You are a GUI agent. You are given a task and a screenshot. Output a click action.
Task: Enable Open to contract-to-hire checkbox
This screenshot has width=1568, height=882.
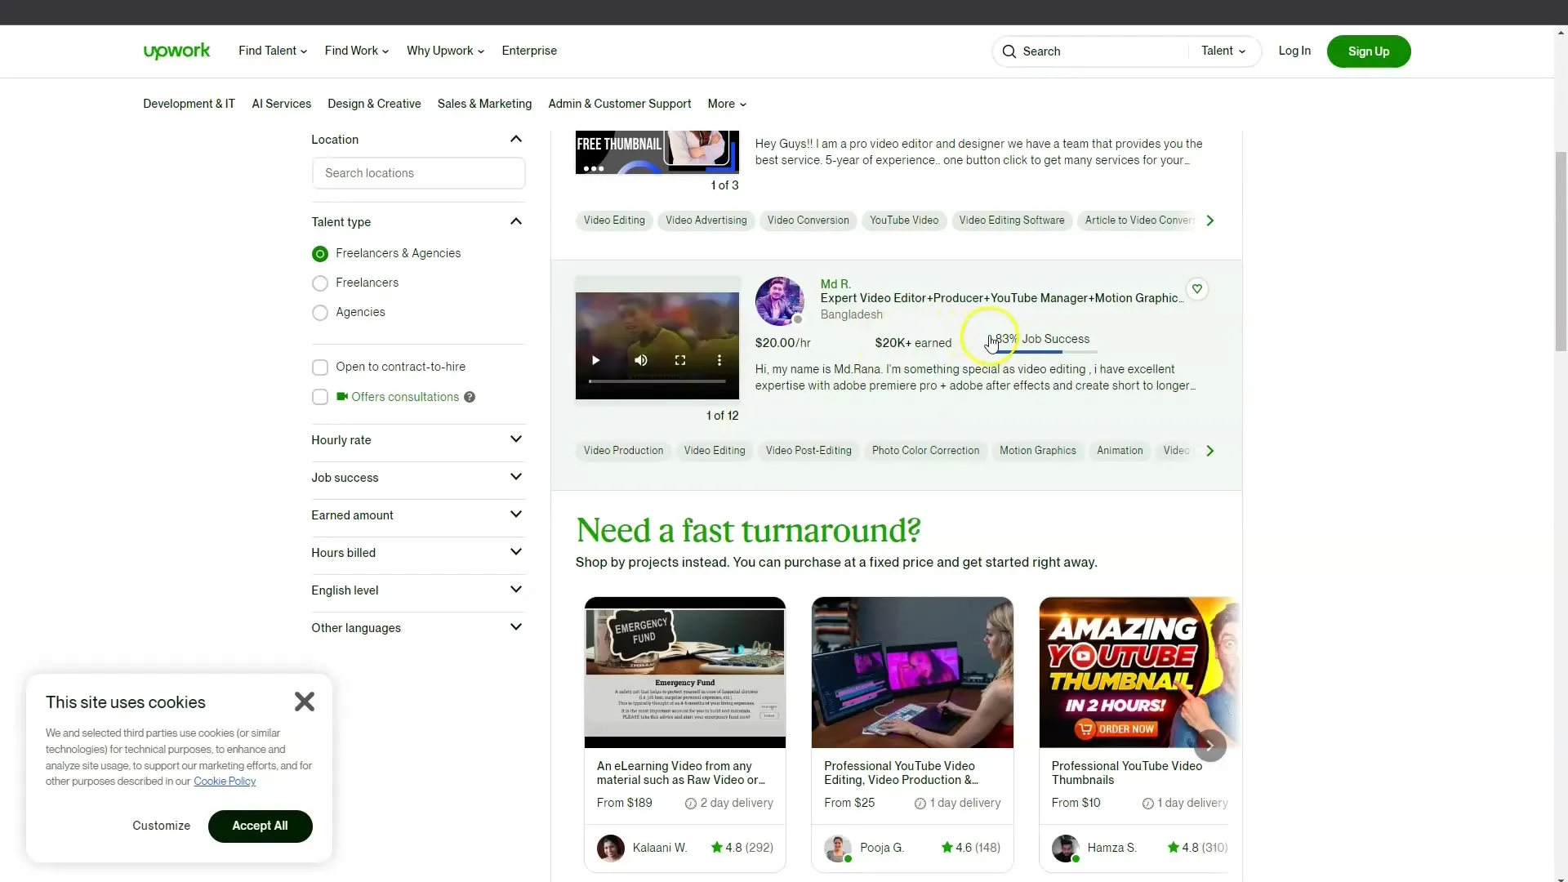click(x=320, y=366)
